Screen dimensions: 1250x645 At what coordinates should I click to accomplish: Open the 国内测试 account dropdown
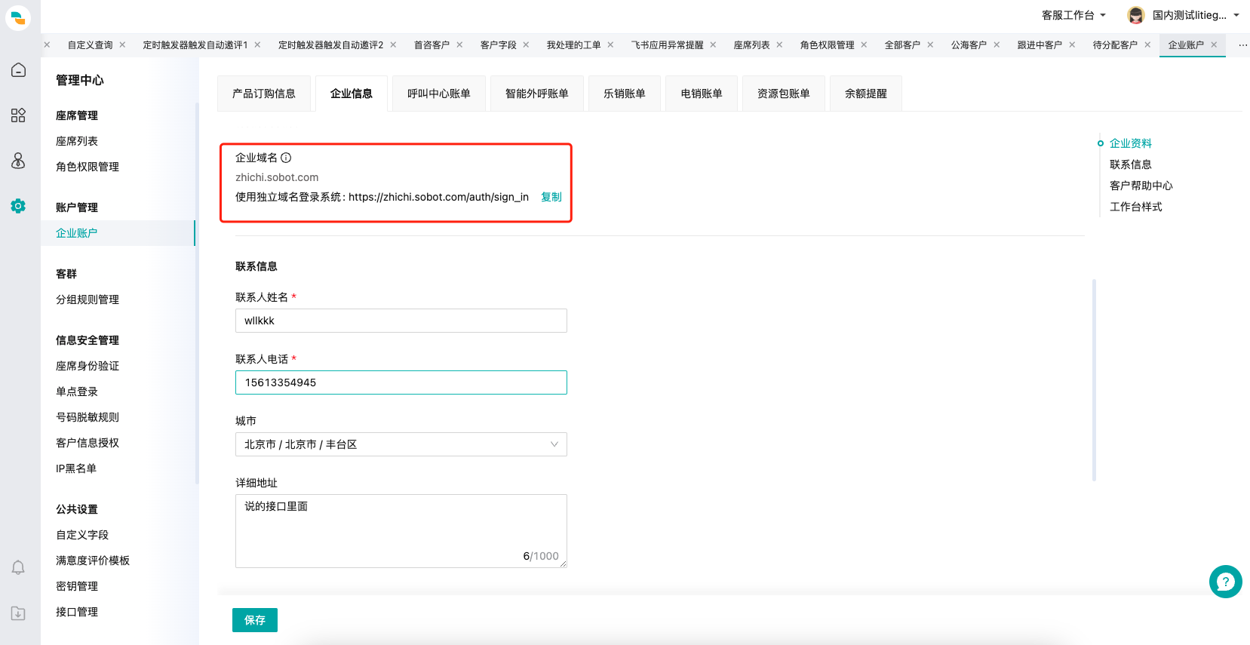tap(1196, 15)
